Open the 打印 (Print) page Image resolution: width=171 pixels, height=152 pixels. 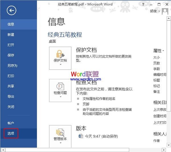[11, 76]
